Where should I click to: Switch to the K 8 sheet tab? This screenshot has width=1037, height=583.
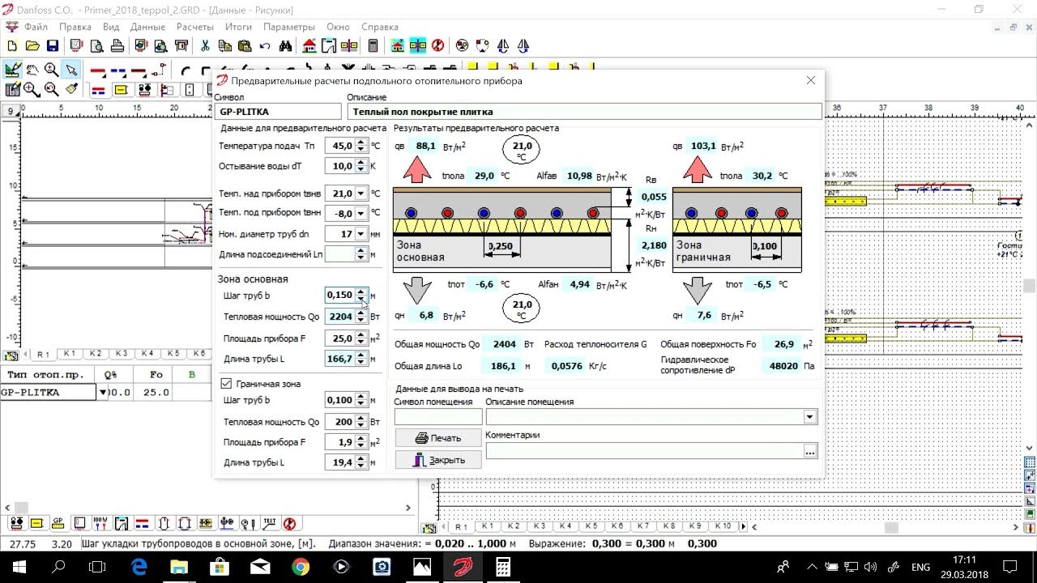click(670, 526)
